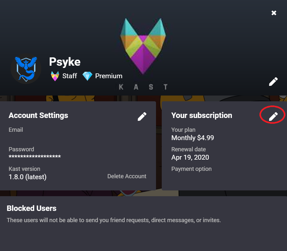Click the masked password value
287x251 pixels.
(35, 157)
